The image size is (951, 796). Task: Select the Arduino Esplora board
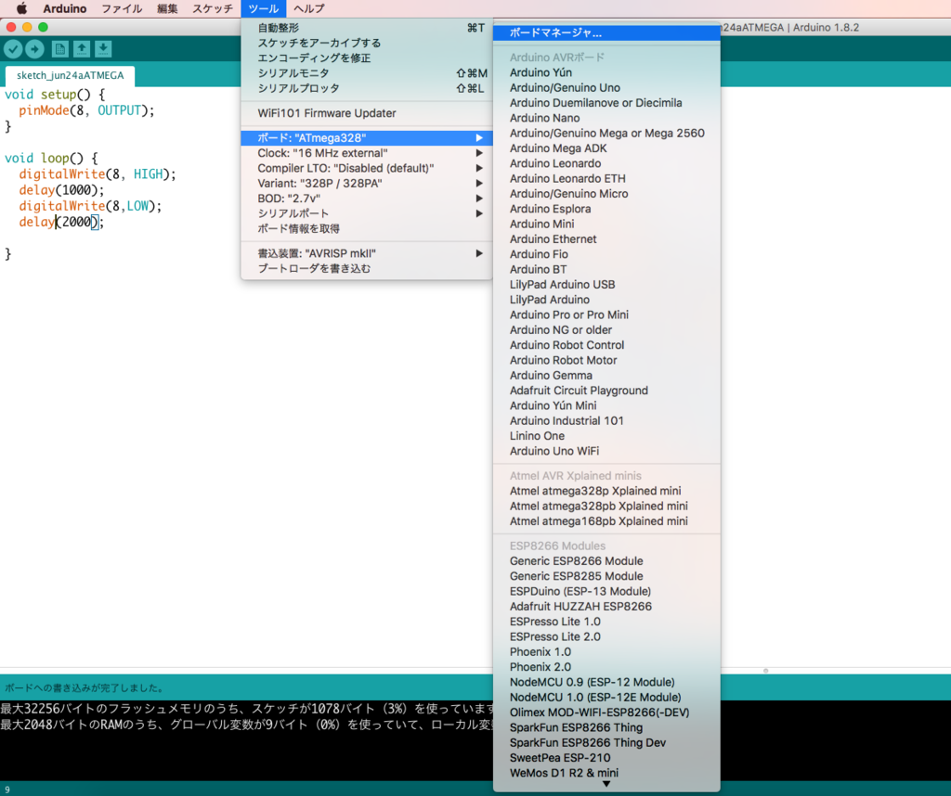point(606,209)
